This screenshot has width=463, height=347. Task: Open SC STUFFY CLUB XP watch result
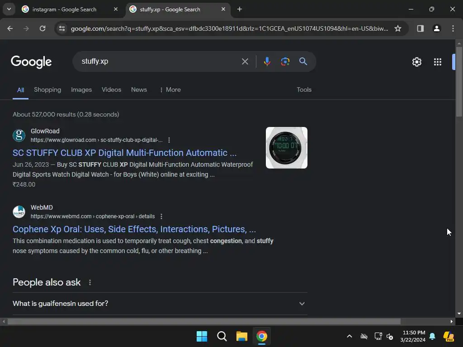[x=124, y=153]
